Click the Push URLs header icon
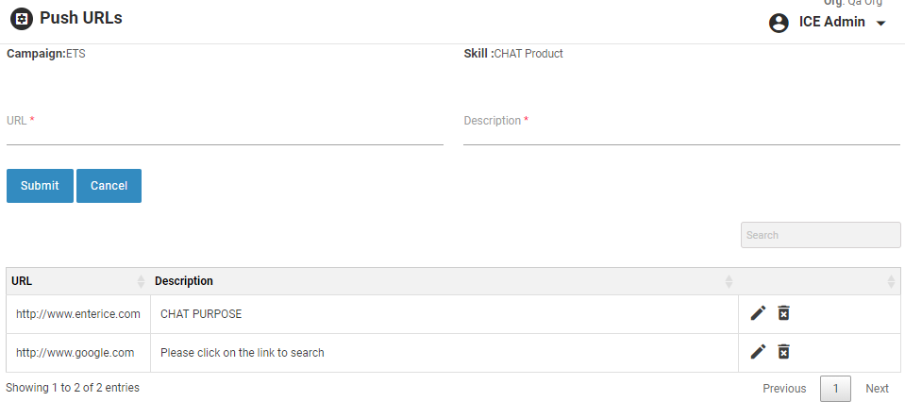 pos(21,19)
